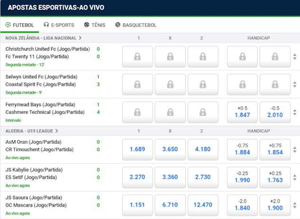This screenshot has width=300, height=219.
Task: Open the Basquetebol tab
Action: click(136, 25)
